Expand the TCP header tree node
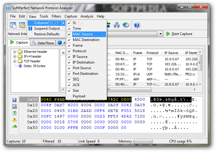The image size is (216, 152). (15, 61)
